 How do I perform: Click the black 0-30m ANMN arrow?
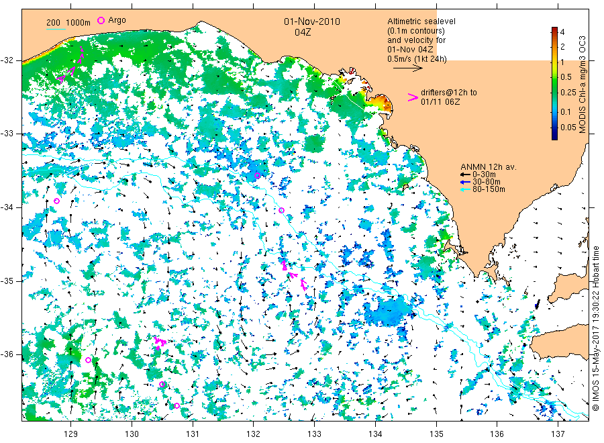click(465, 175)
